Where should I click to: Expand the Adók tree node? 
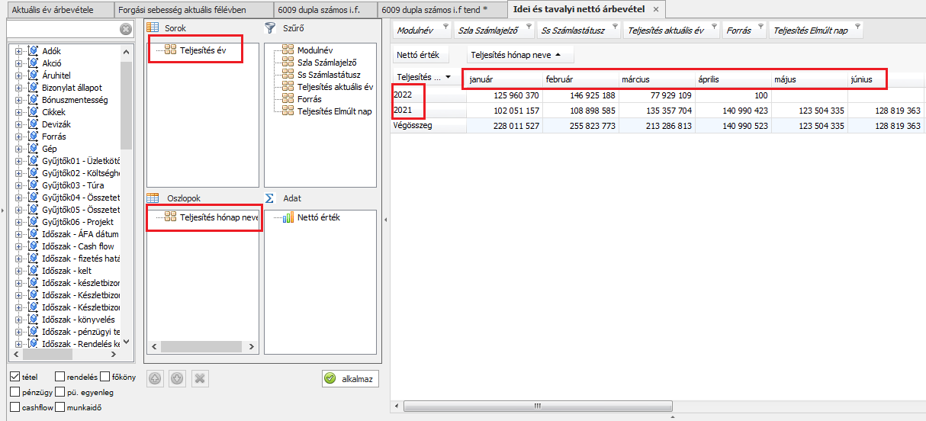pos(18,51)
